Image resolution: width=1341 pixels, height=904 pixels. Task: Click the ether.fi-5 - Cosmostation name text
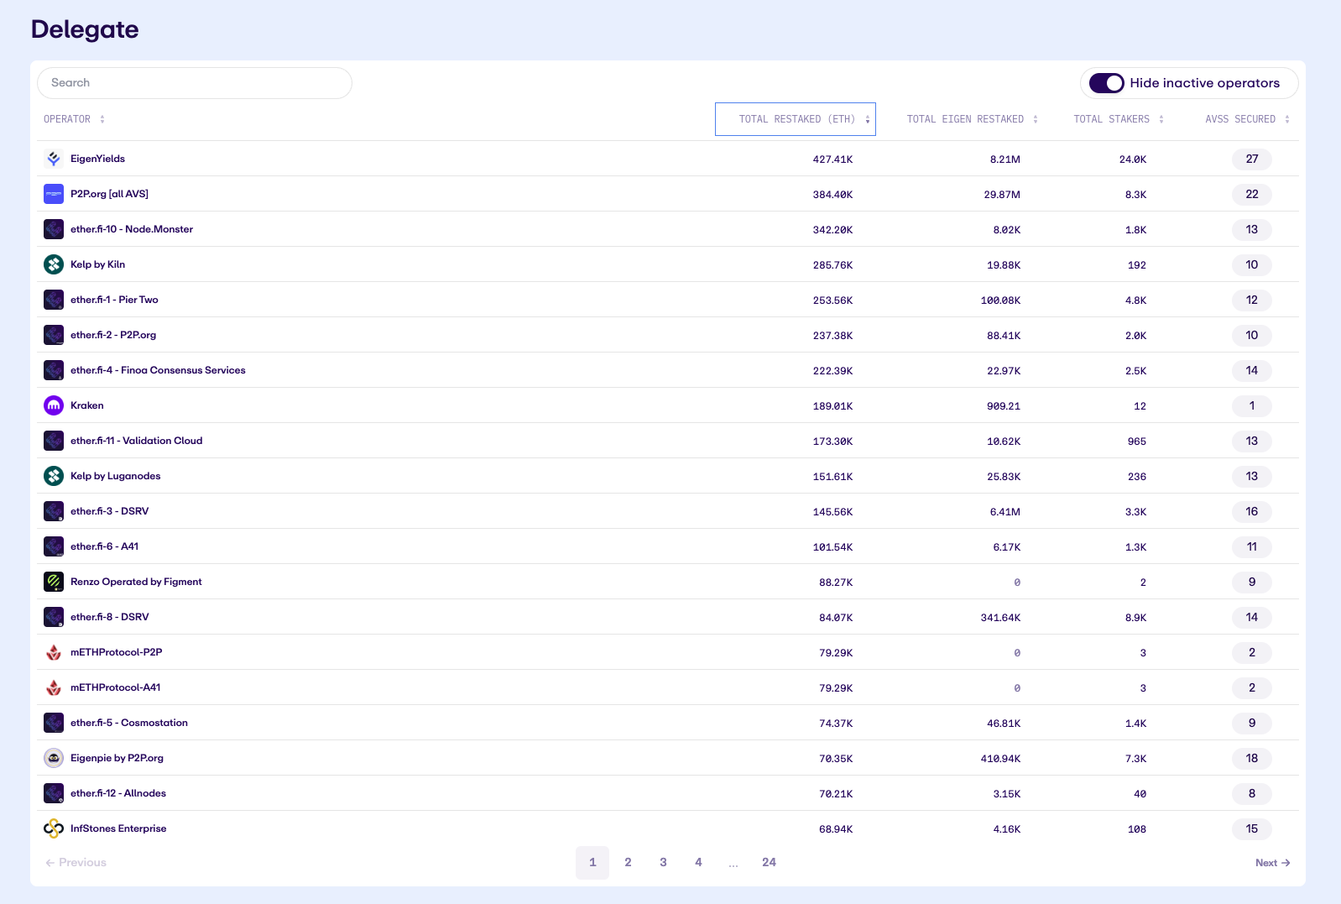click(x=129, y=723)
